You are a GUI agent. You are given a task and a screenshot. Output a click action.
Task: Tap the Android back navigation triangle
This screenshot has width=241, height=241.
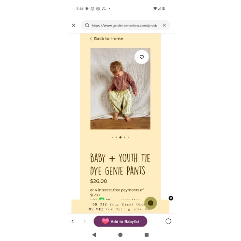pyautogui.click(x=94, y=235)
